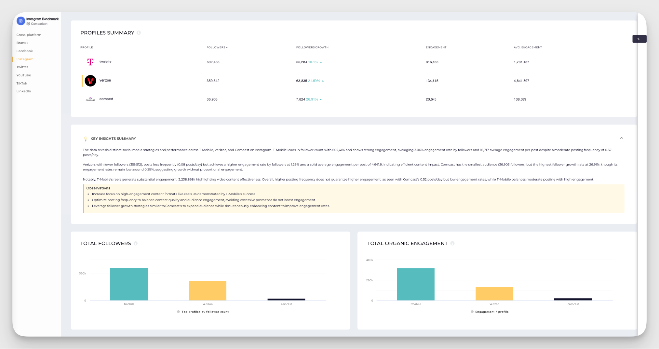Click the comcast profile name link

[x=106, y=99]
